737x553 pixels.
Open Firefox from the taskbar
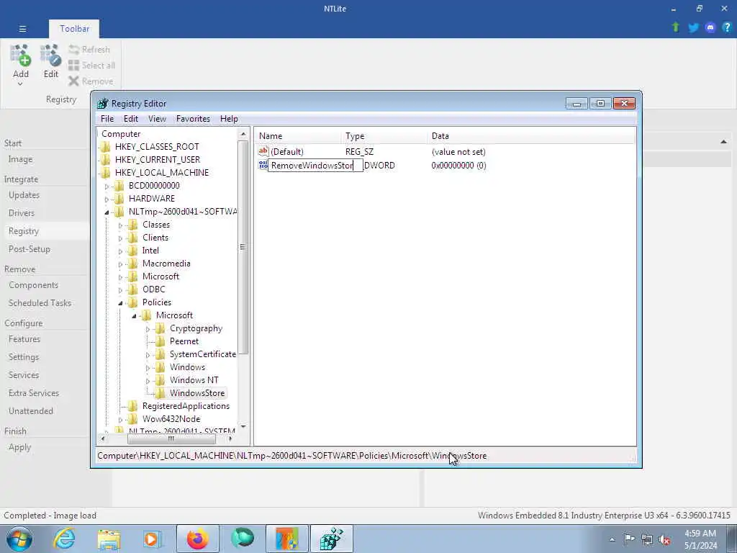coord(197,539)
